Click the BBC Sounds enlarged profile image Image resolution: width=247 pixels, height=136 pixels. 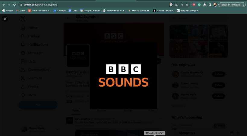coord(123,75)
